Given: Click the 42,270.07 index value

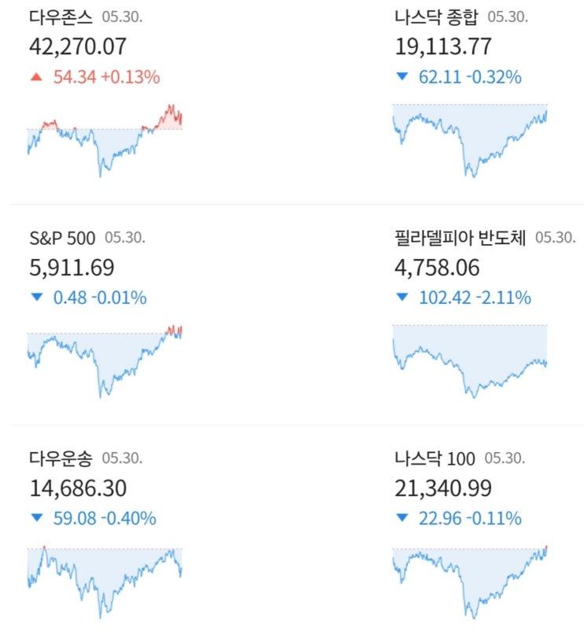Looking at the screenshot, I should [77, 46].
